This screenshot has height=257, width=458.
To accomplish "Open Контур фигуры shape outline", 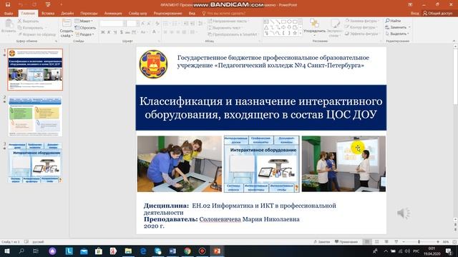I will (361, 27).
